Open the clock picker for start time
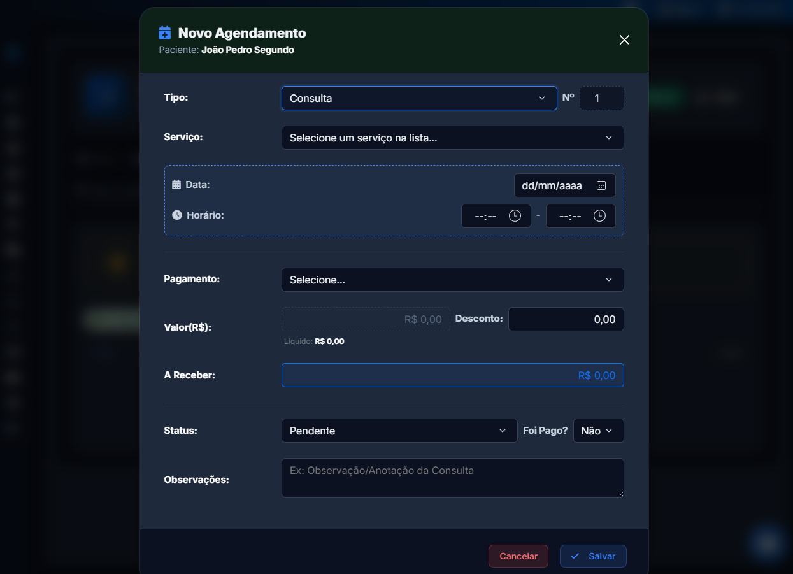 click(515, 216)
